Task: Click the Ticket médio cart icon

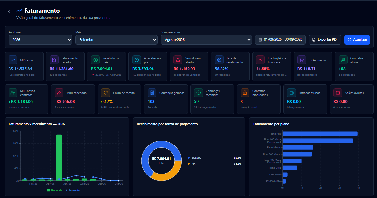Action: pos(302,60)
